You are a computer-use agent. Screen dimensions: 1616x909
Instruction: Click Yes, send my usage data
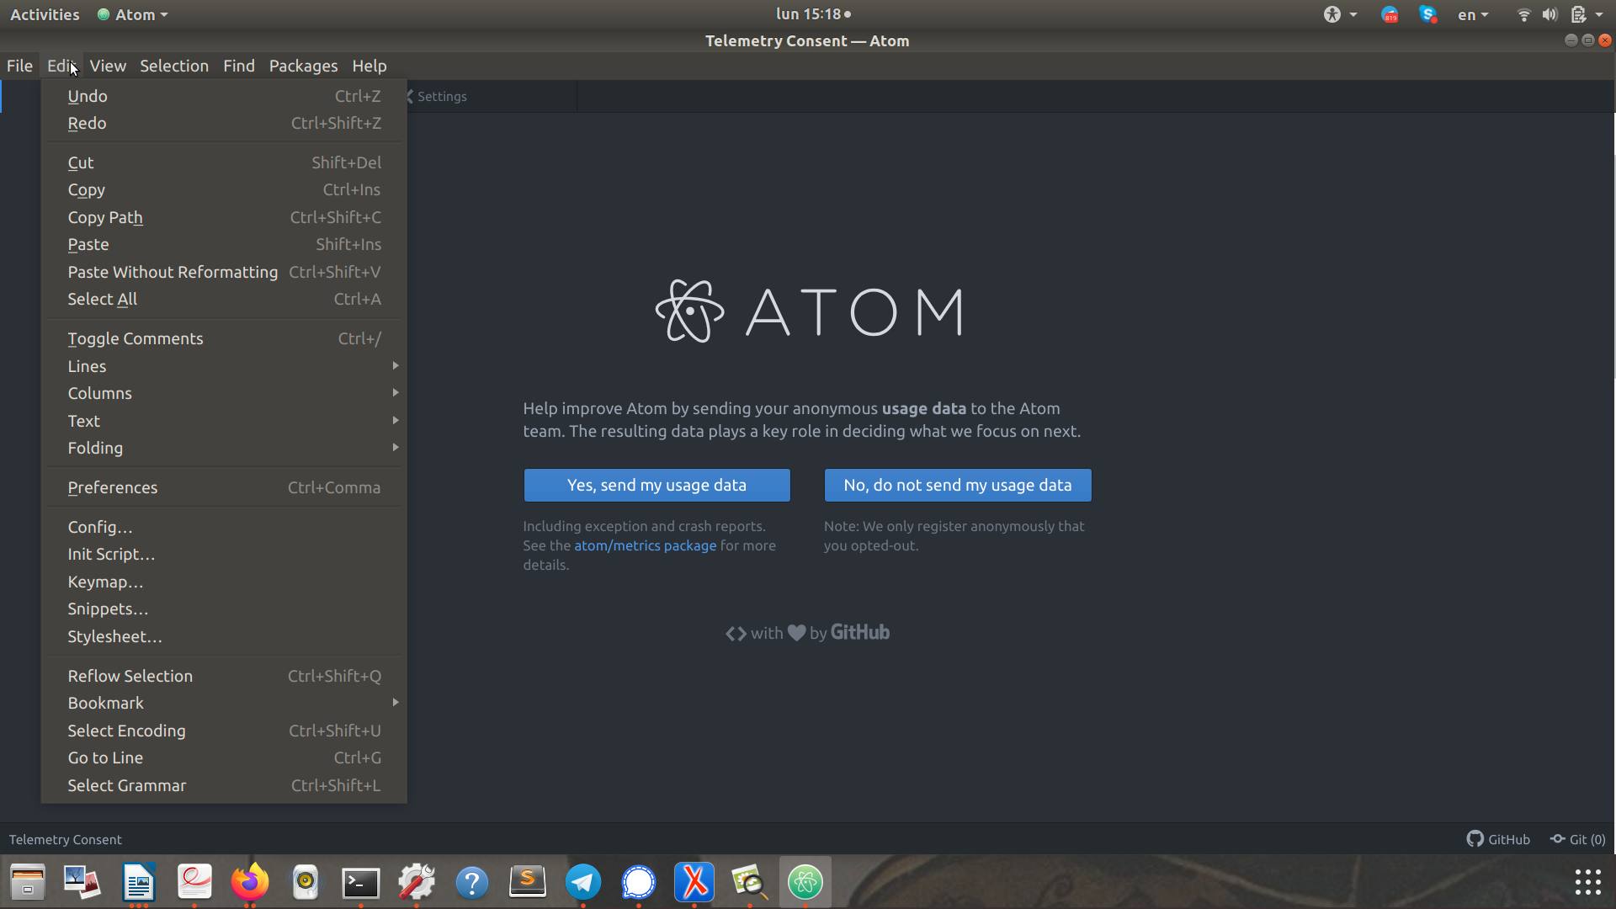656,485
